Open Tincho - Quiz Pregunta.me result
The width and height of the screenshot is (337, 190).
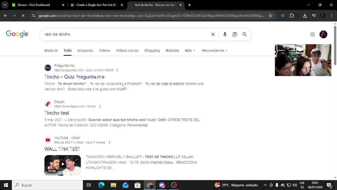74,77
